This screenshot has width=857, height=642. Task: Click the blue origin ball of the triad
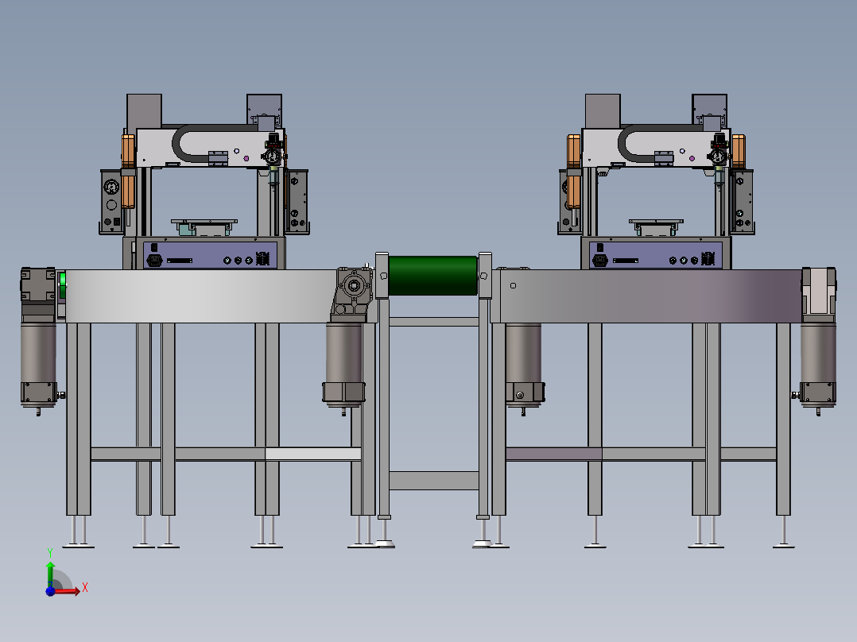[x=50, y=591]
